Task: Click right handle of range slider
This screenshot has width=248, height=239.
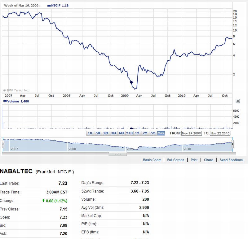Action: [x=233, y=144]
